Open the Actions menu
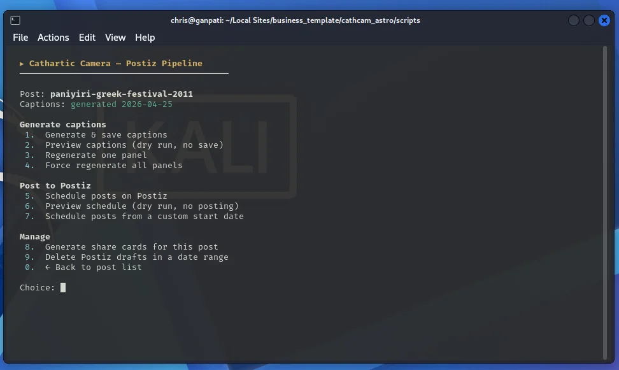The width and height of the screenshot is (619, 370). coord(53,38)
